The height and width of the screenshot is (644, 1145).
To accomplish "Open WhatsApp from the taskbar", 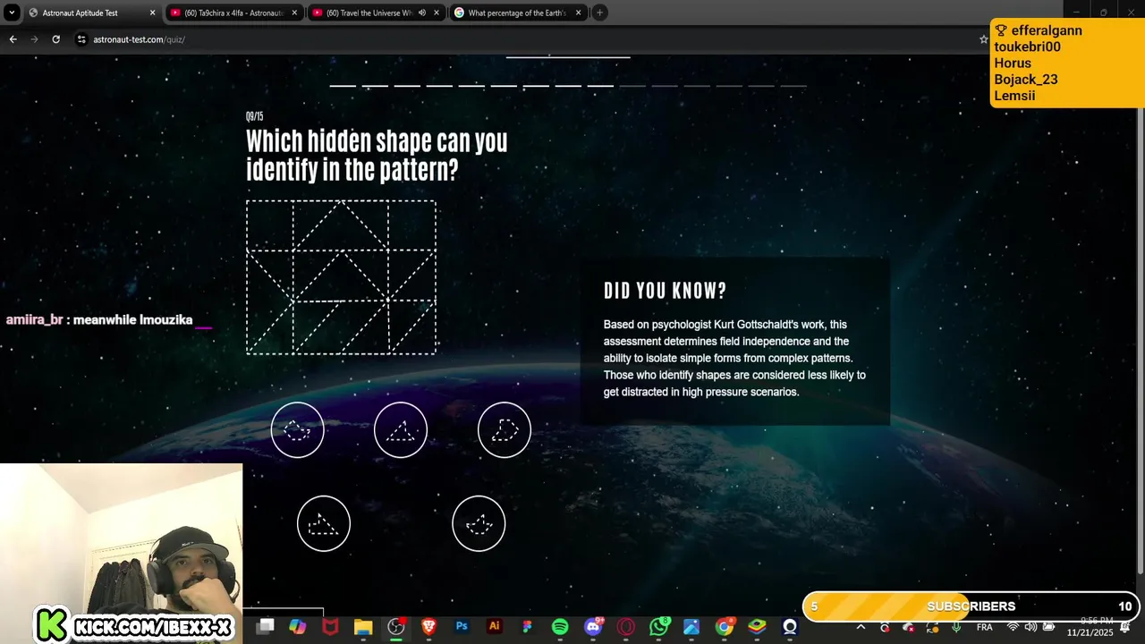I will pos(659,627).
